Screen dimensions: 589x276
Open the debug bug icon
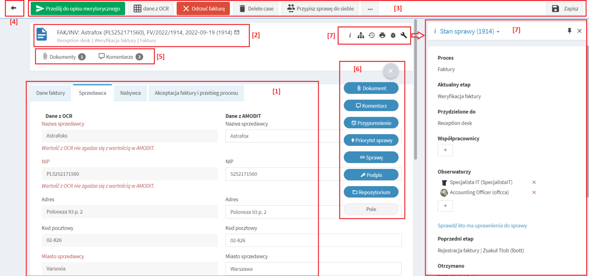coord(393,35)
